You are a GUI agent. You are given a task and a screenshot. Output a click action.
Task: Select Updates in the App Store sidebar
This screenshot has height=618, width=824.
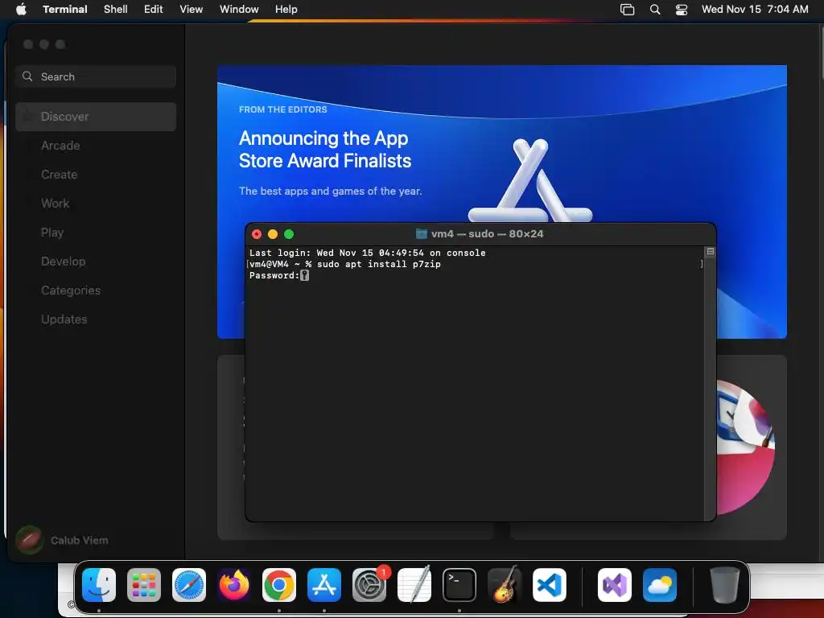pyautogui.click(x=96, y=319)
